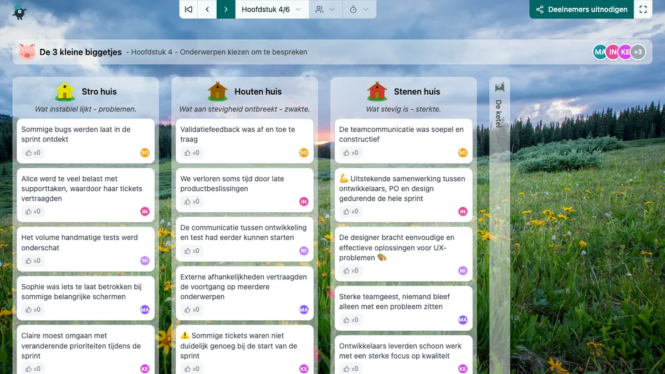
Task: Show the +3 additional participants
Action: [638, 52]
